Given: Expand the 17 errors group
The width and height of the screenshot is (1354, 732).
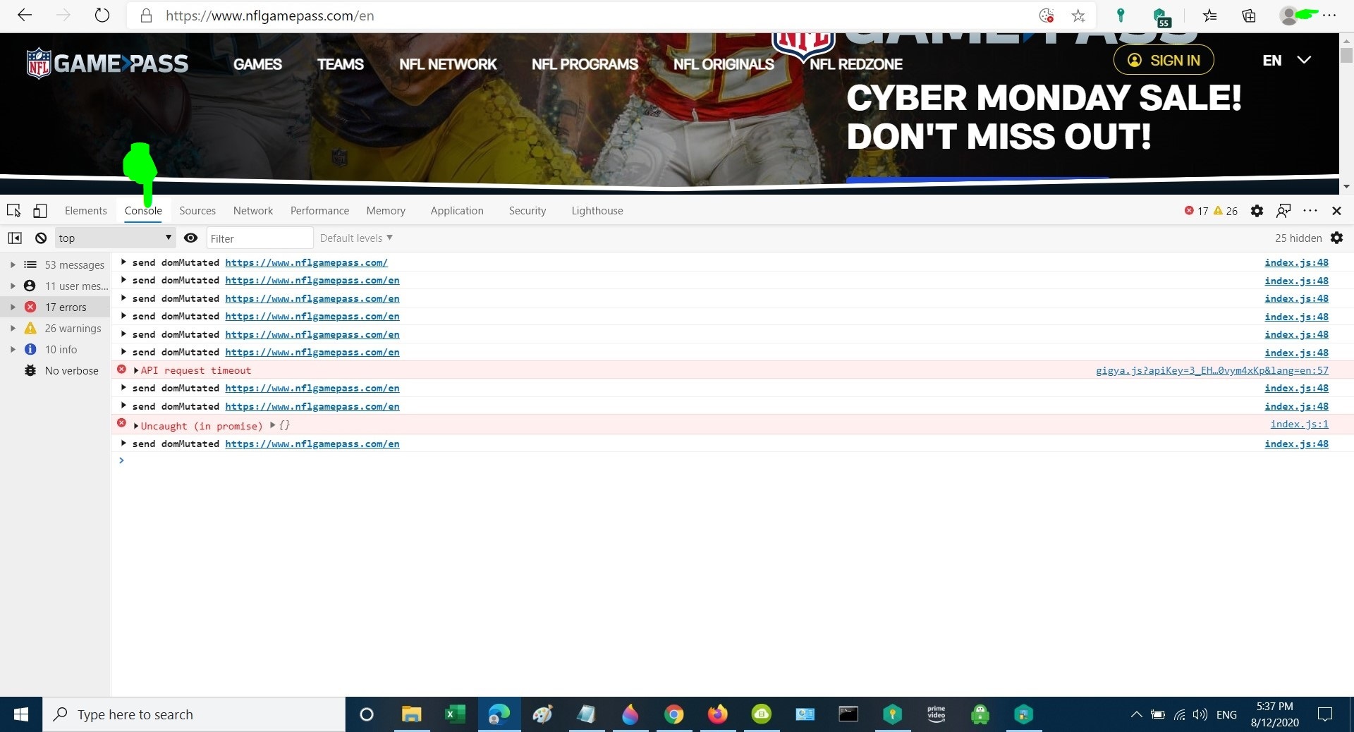Looking at the screenshot, I should (13, 307).
